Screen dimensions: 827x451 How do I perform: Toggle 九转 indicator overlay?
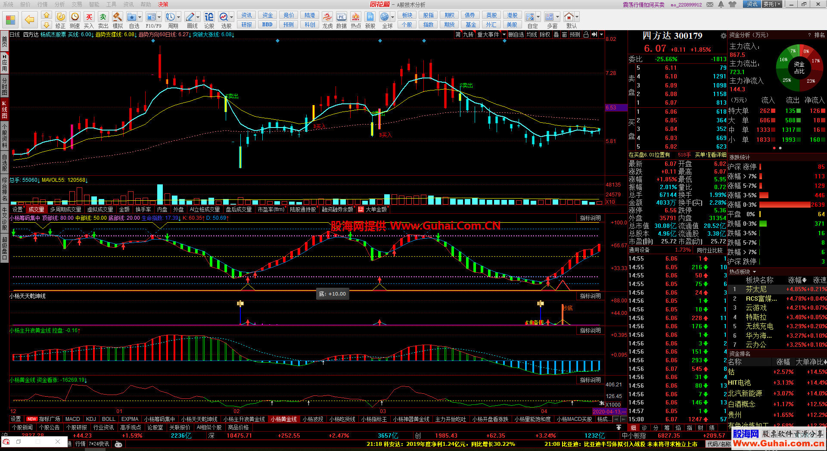tap(468, 34)
